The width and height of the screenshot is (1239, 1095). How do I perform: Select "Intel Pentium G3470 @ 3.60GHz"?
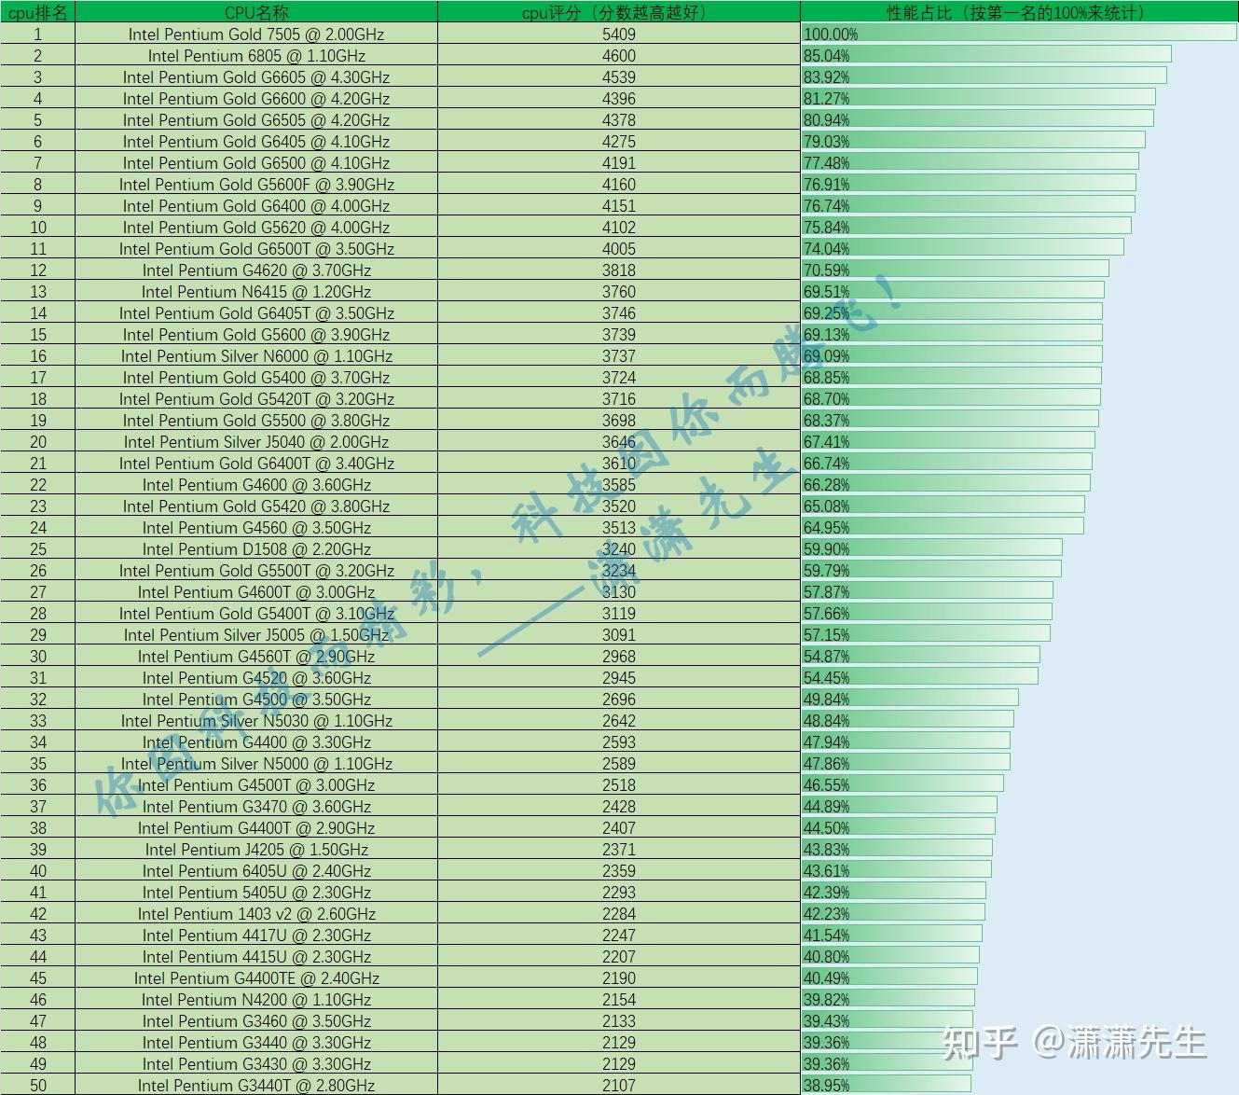tap(256, 806)
